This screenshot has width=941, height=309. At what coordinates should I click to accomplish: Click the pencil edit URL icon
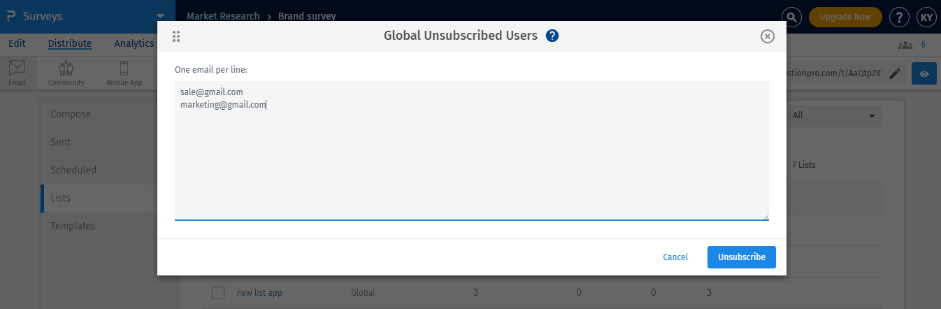[x=895, y=73]
